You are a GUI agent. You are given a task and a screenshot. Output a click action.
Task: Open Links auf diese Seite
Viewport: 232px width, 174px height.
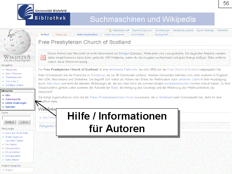click(x=17, y=133)
